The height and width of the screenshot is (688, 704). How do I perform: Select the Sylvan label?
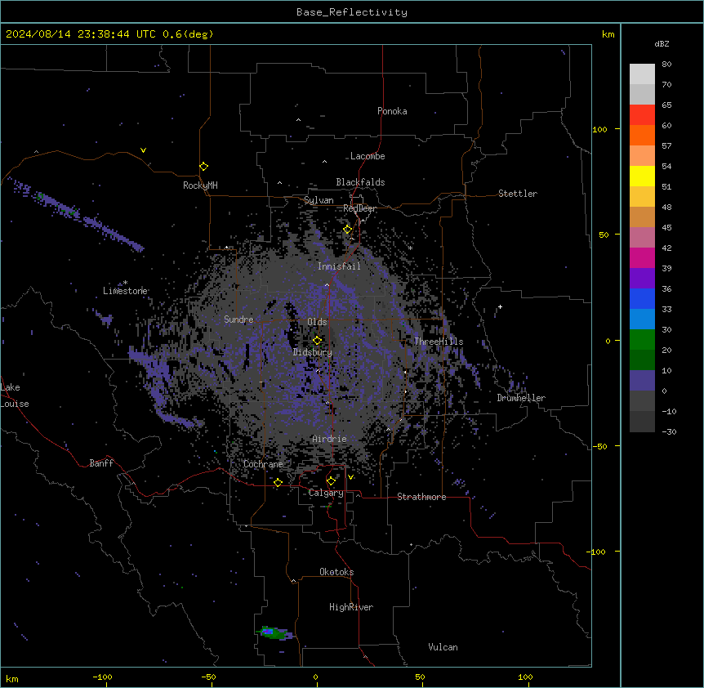(x=319, y=200)
